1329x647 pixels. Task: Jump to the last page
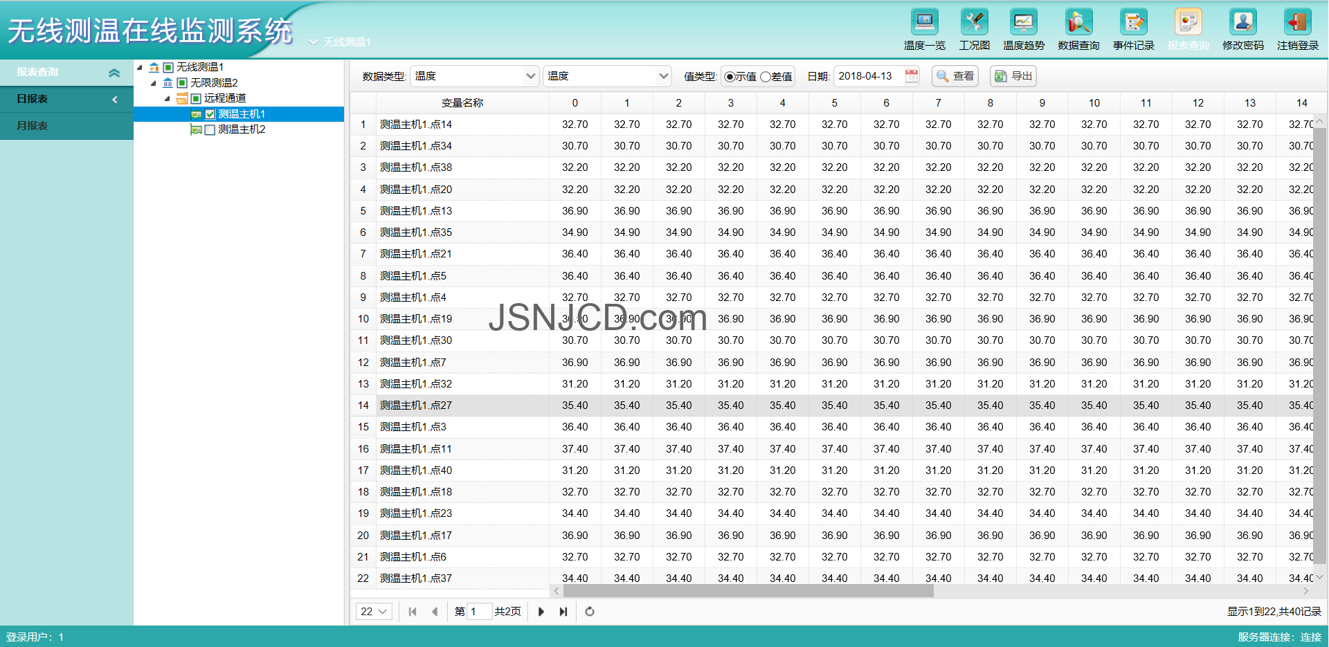(x=563, y=612)
